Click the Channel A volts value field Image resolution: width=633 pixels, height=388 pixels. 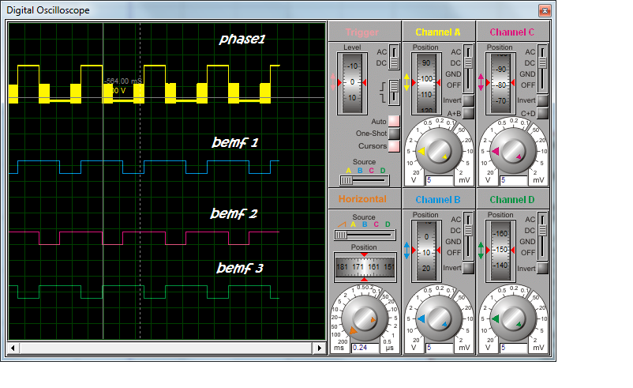pyautogui.click(x=439, y=180)
